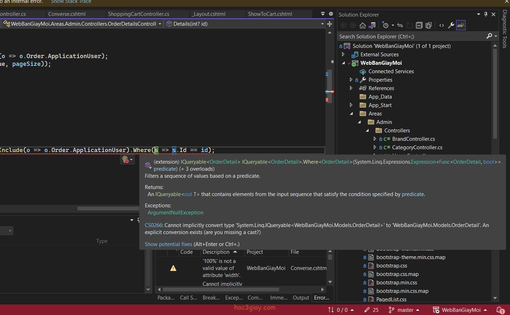Open Properties via the wrench icon

[x=451, y=25]
